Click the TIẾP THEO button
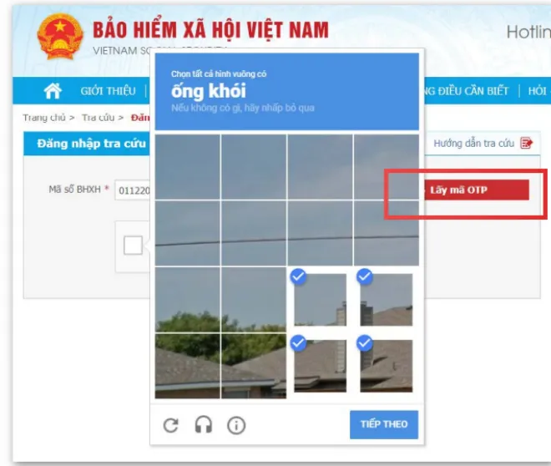551x466 pixels. pyautogui.click(x=384, y=424)
